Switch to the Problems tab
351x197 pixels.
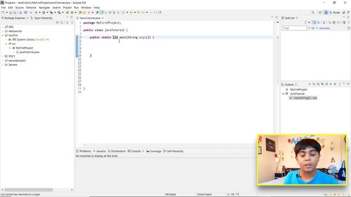coord(86,151)
